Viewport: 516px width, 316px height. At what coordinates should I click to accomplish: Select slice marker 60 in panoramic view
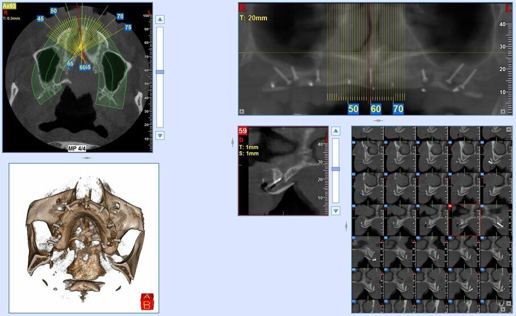(376, 108)
